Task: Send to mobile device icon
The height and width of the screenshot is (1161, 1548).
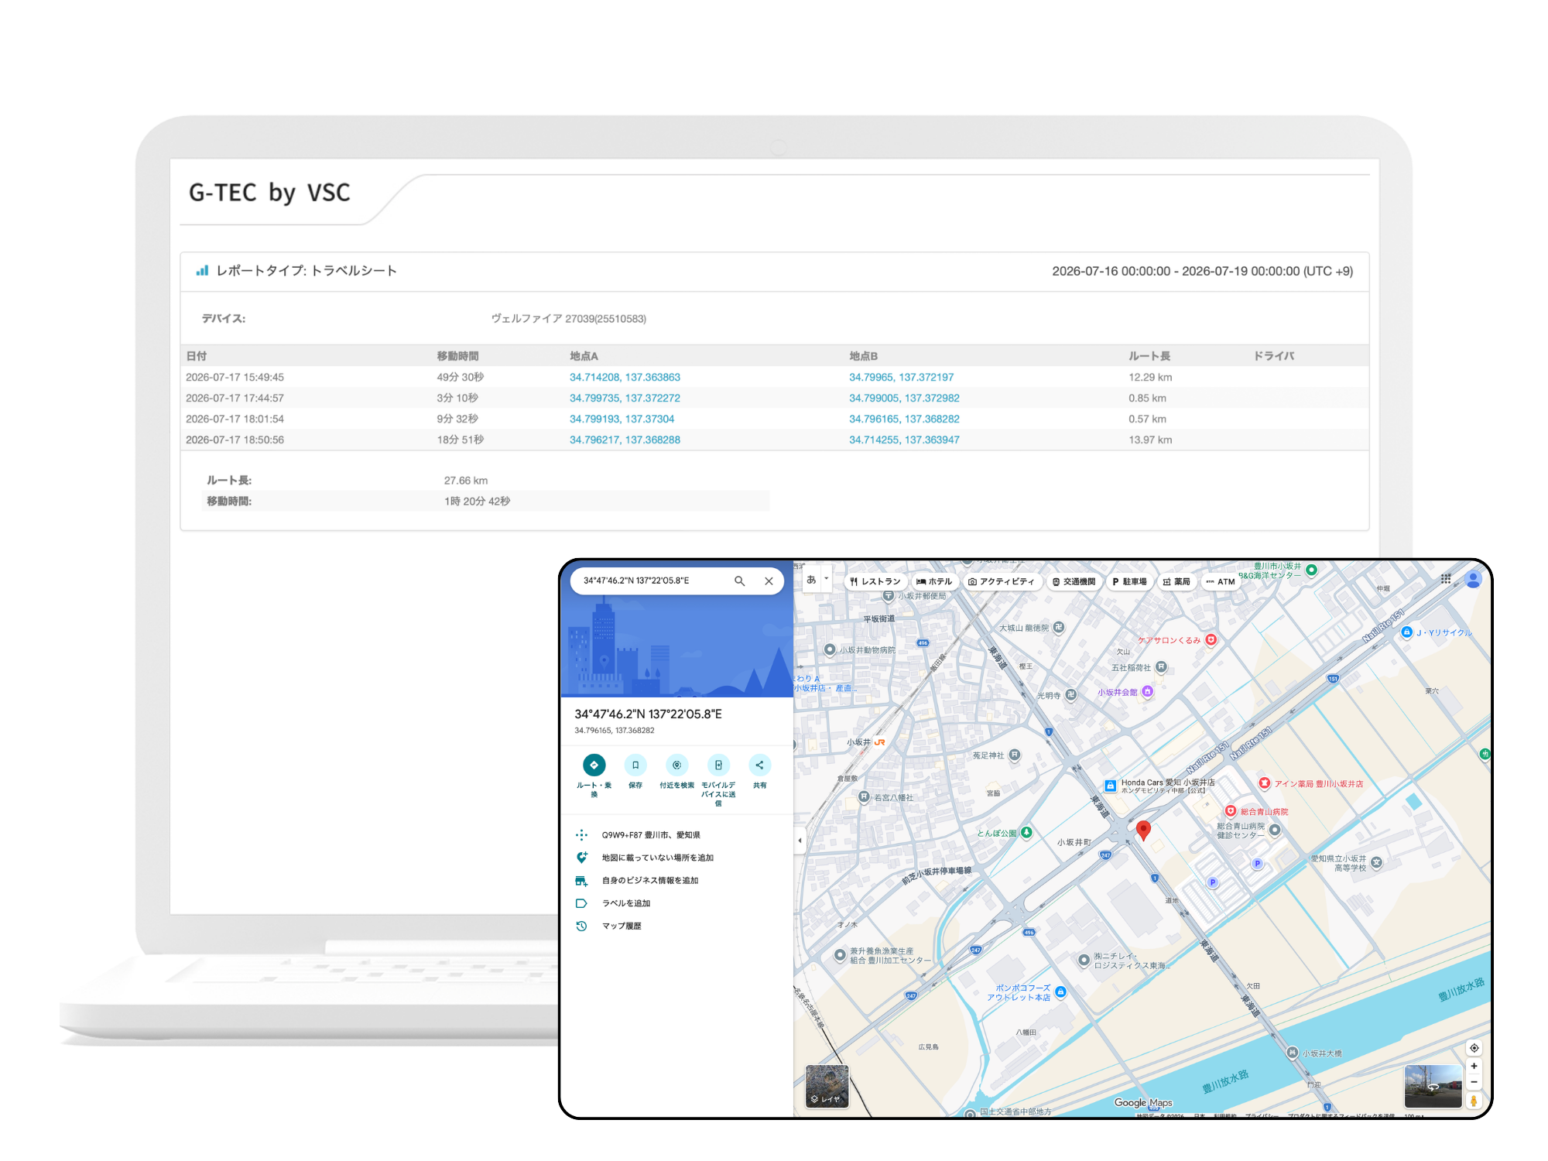Action: click(718, 765)
